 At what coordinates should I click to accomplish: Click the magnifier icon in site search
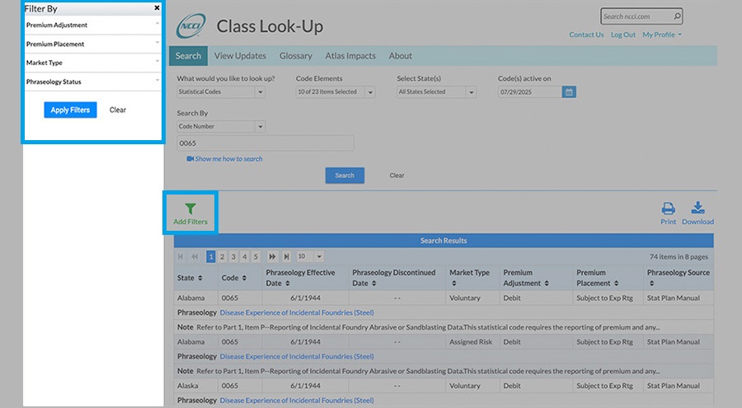[677, 16]
